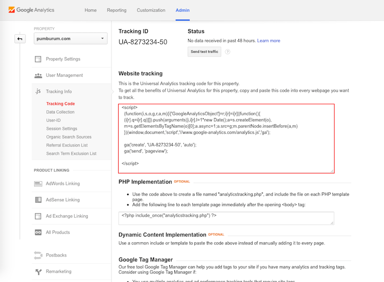Image resolution: width=384 pixels, height=282 pixels.
Task: Select the Admin tab
Action: tap(182, 10)
